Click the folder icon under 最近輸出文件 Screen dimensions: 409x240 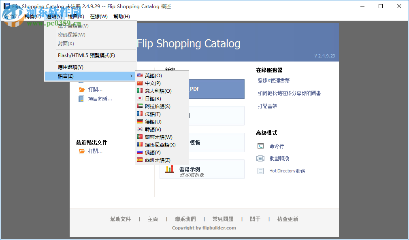pos(82,151)
